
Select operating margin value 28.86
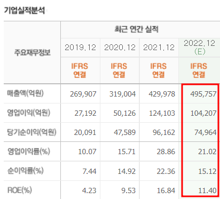(166, 152)
